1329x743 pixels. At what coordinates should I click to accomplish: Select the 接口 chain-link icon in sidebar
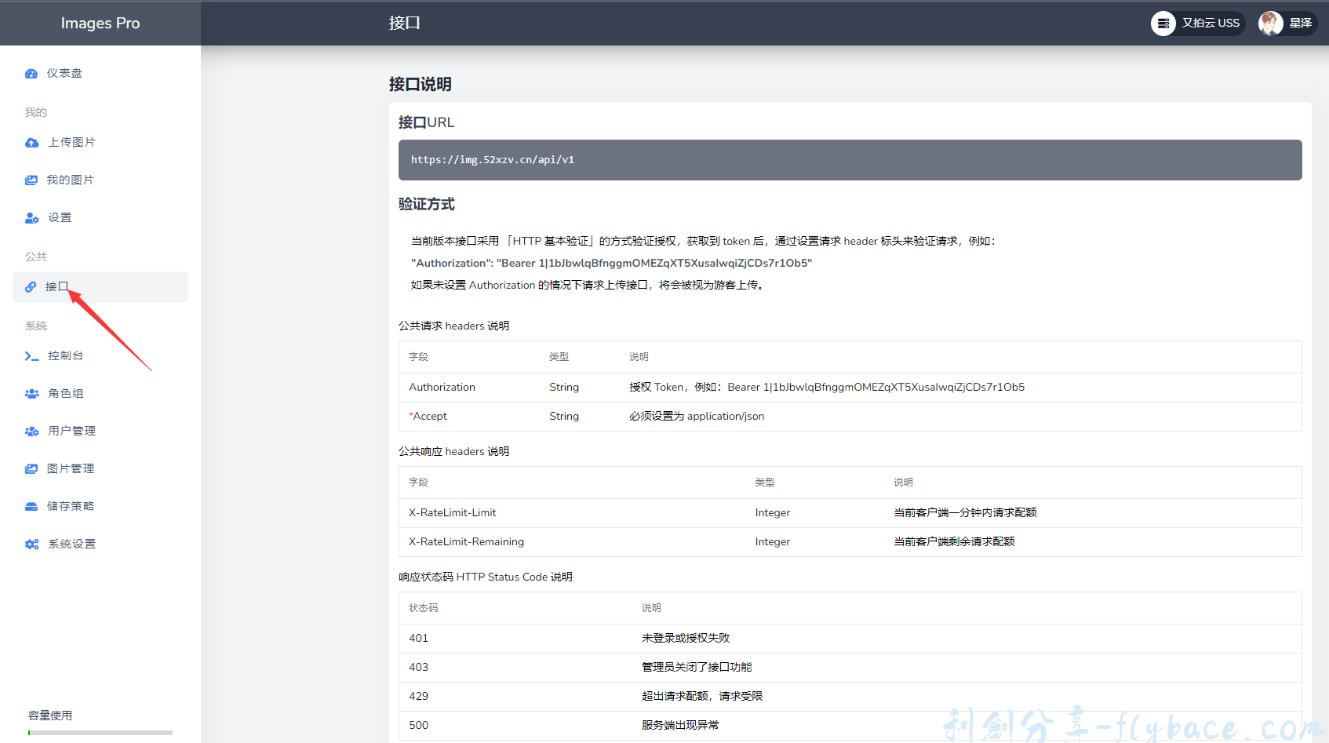click(31, 286)
